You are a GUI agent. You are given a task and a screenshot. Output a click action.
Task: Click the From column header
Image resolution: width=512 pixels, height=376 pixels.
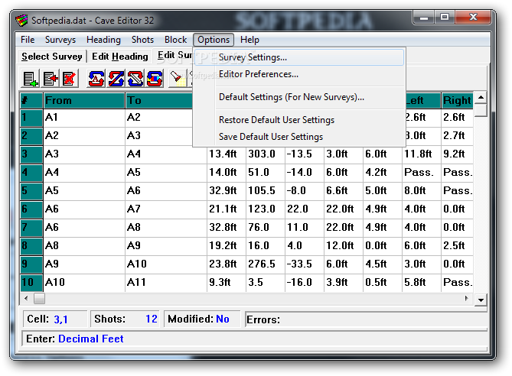(x=84, y=100)
